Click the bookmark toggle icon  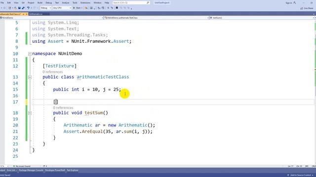[117, 8]
